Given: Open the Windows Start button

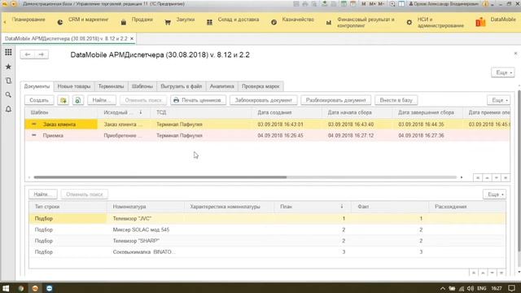Looking at the screenshot, I should pyautogui.click(x=6, y=288).
